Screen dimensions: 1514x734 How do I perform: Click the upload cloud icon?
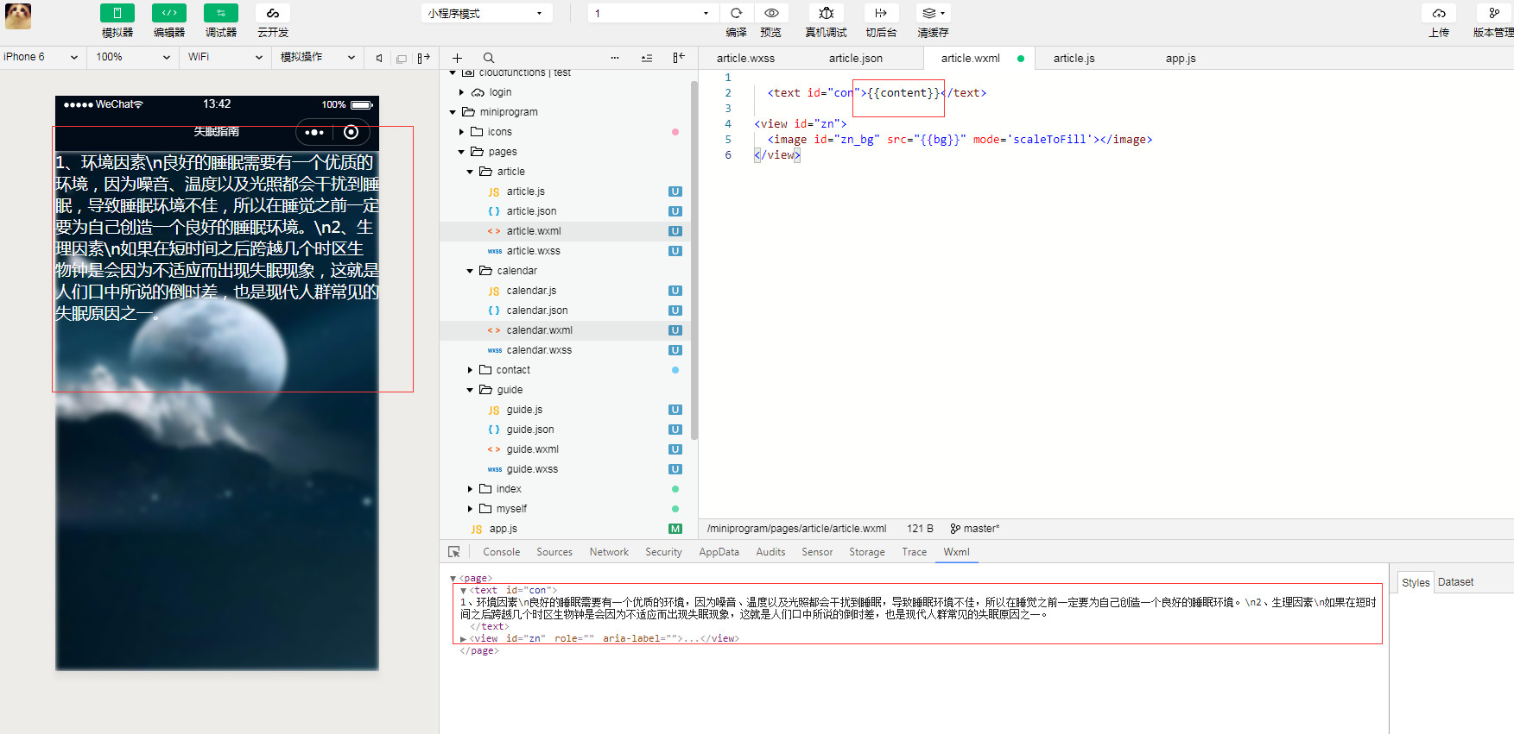click(1439, 13)
